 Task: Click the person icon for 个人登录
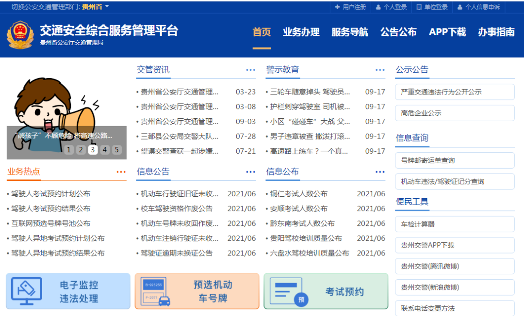click(378, 7)
